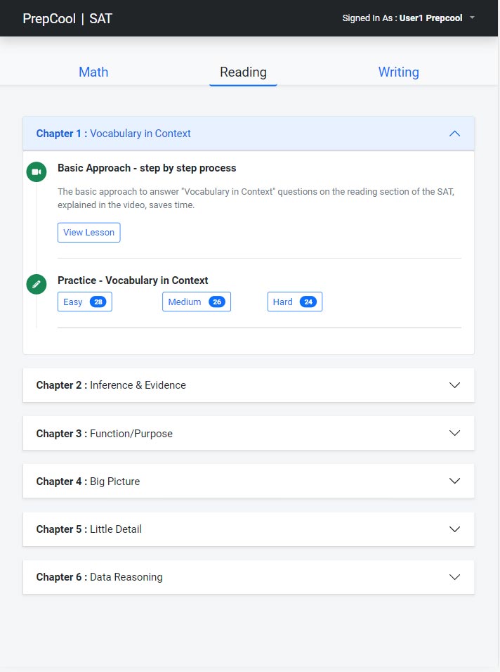Screen dimensions: 500x672
Task: Collapse Chapter 1 using the up chevron
Action: tap(454, 134)
